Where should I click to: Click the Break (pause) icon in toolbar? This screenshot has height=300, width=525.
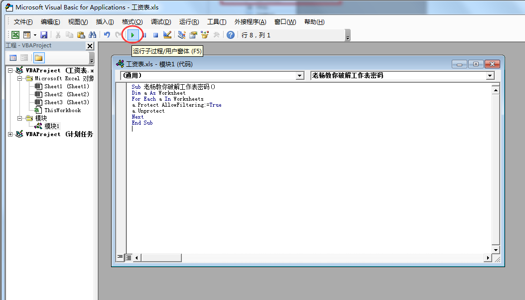click(x=144, y=35)
